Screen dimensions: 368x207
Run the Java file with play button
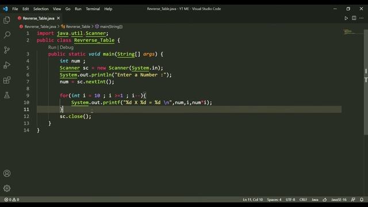click(346, 18)
